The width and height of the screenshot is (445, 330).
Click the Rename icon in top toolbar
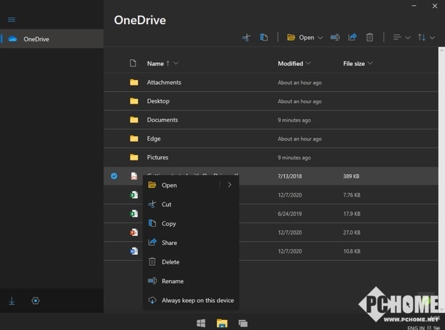335,38
